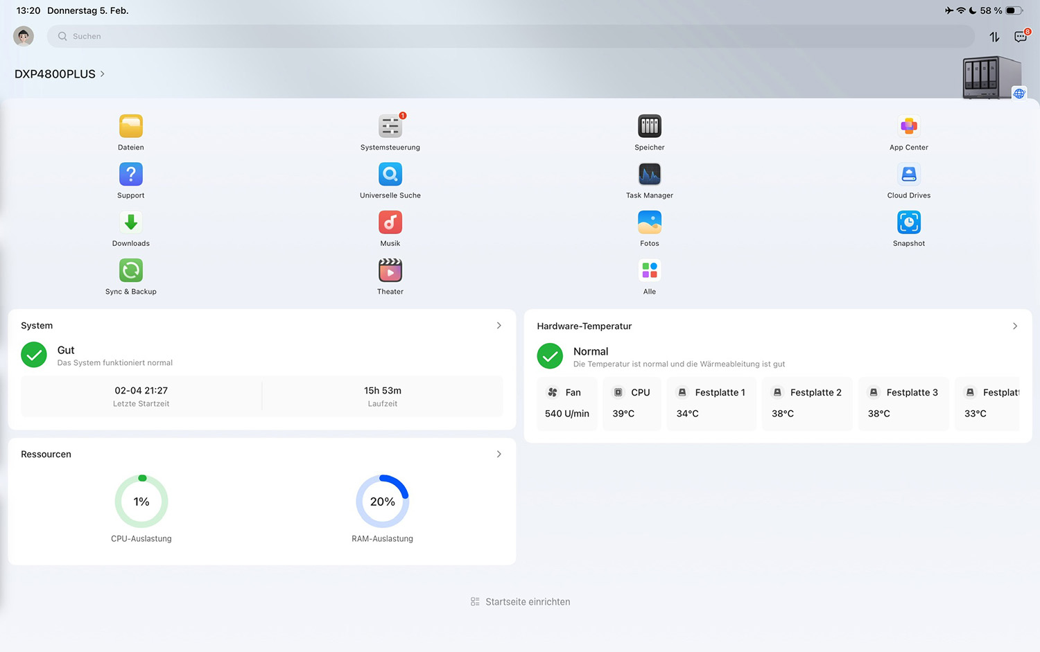Open the Snapshot app
This screenshot has width=1040, height=652.
click(908, 223)
